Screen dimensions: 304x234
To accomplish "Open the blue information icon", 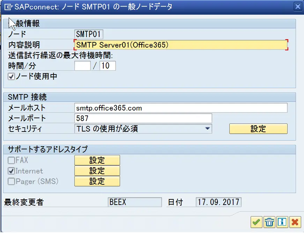I will click(x=282, y=222).
